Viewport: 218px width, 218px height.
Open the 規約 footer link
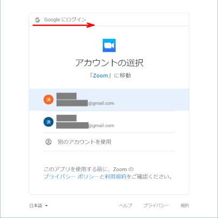pyautogui.click(x=185, y=206)
